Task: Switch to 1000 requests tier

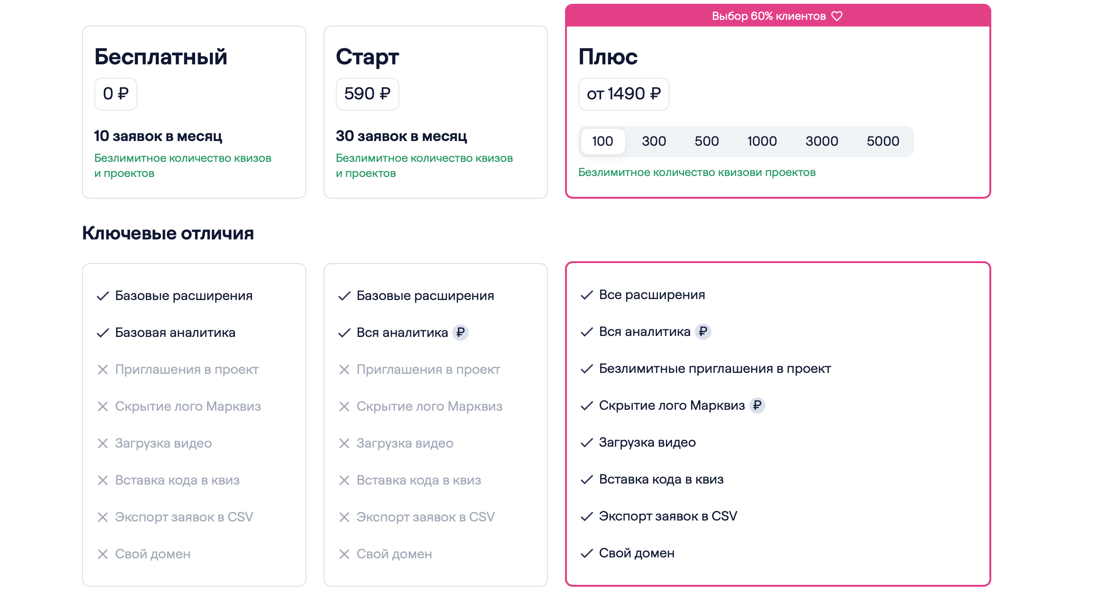Action: pyautogui.click(x=762, y=141)
